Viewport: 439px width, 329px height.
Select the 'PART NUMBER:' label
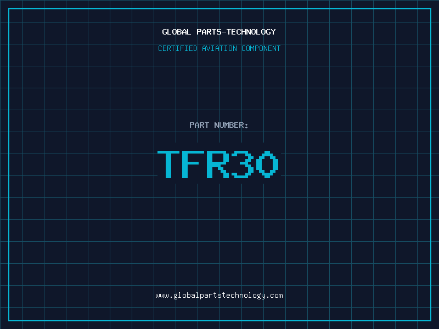(x=218, y=125)
